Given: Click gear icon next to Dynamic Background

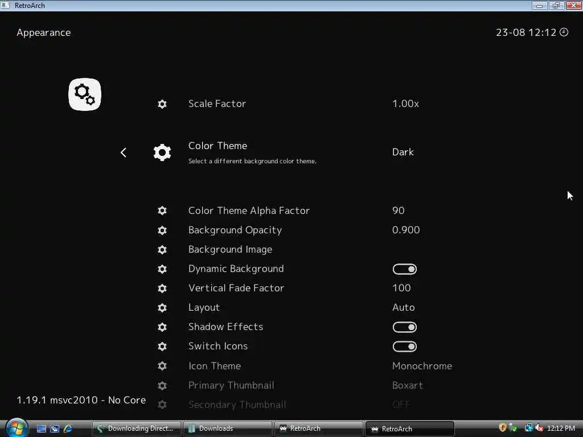Looking at the screenshot, I should (162, 269).
